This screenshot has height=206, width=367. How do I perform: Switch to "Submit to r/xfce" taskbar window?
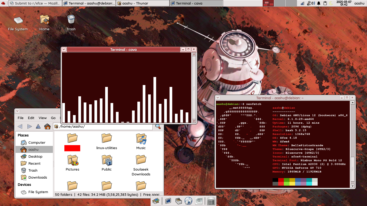coord(35,3)
